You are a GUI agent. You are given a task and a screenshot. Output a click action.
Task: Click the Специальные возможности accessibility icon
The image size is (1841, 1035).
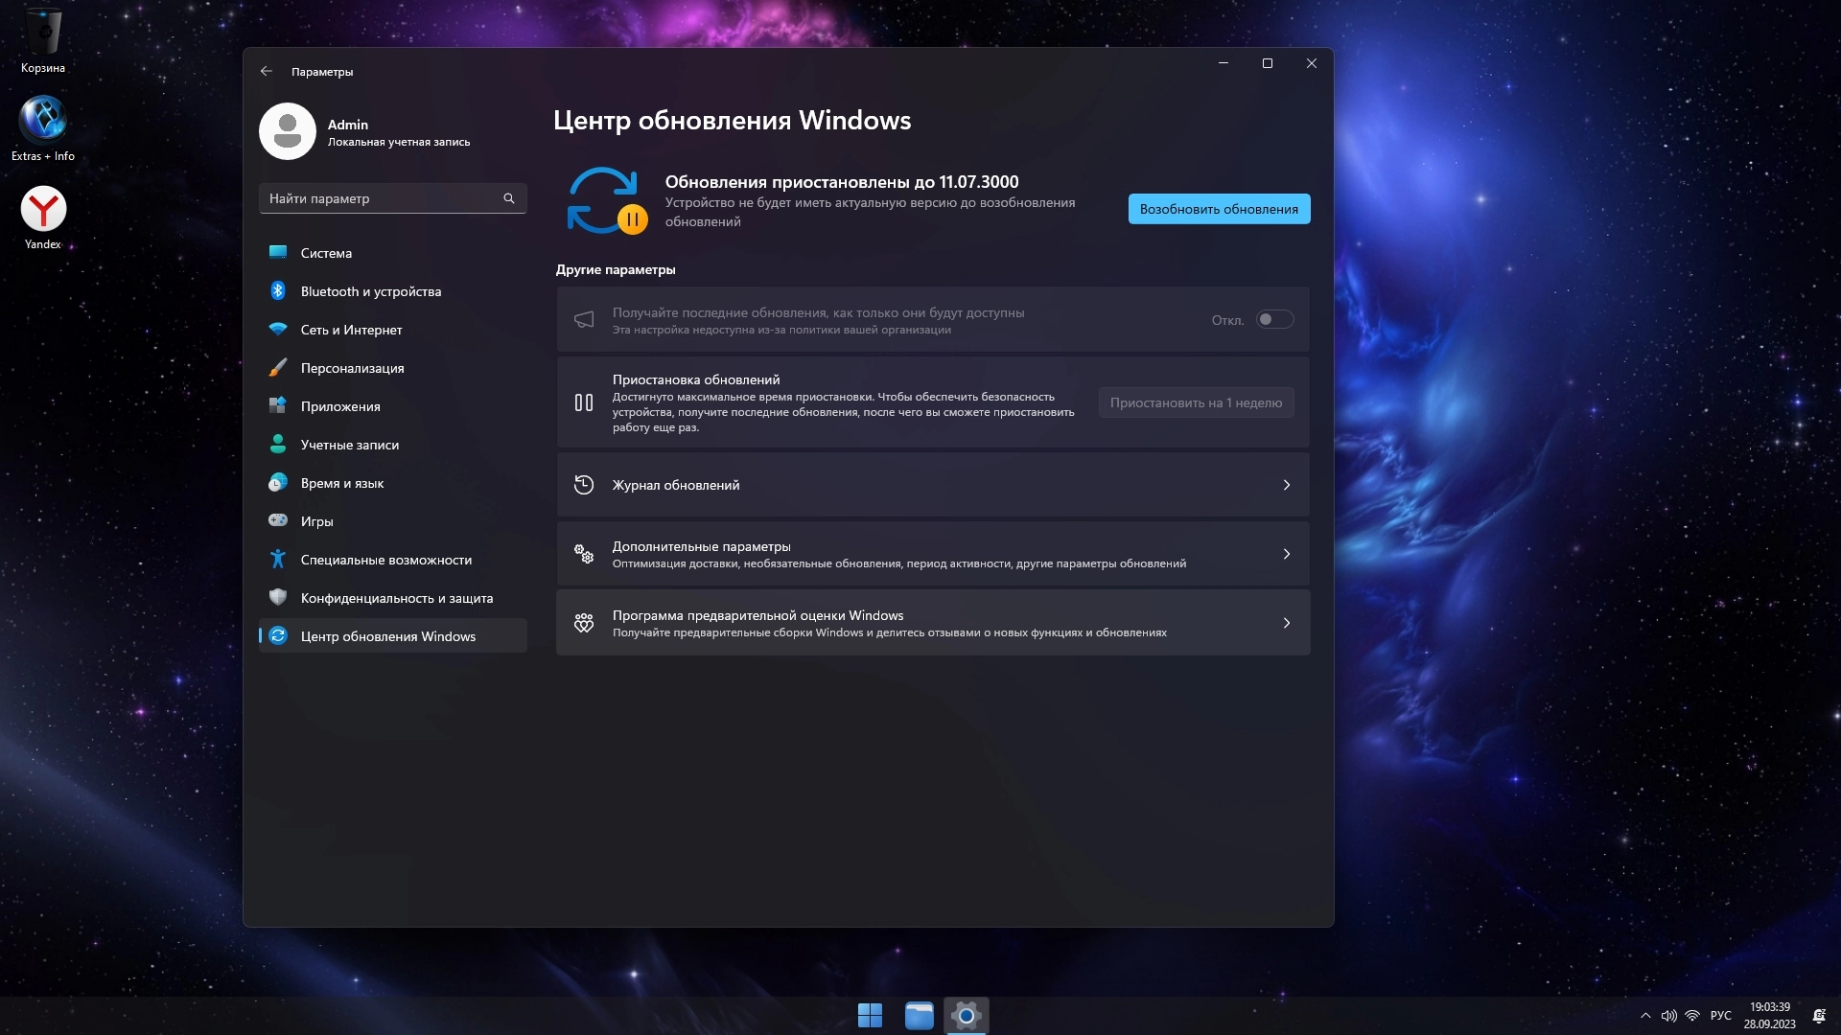pos(278,559)
